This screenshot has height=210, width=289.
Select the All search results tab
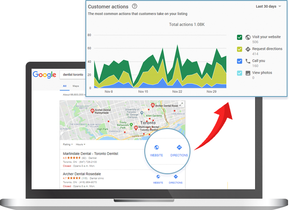[x=65, y=86]
